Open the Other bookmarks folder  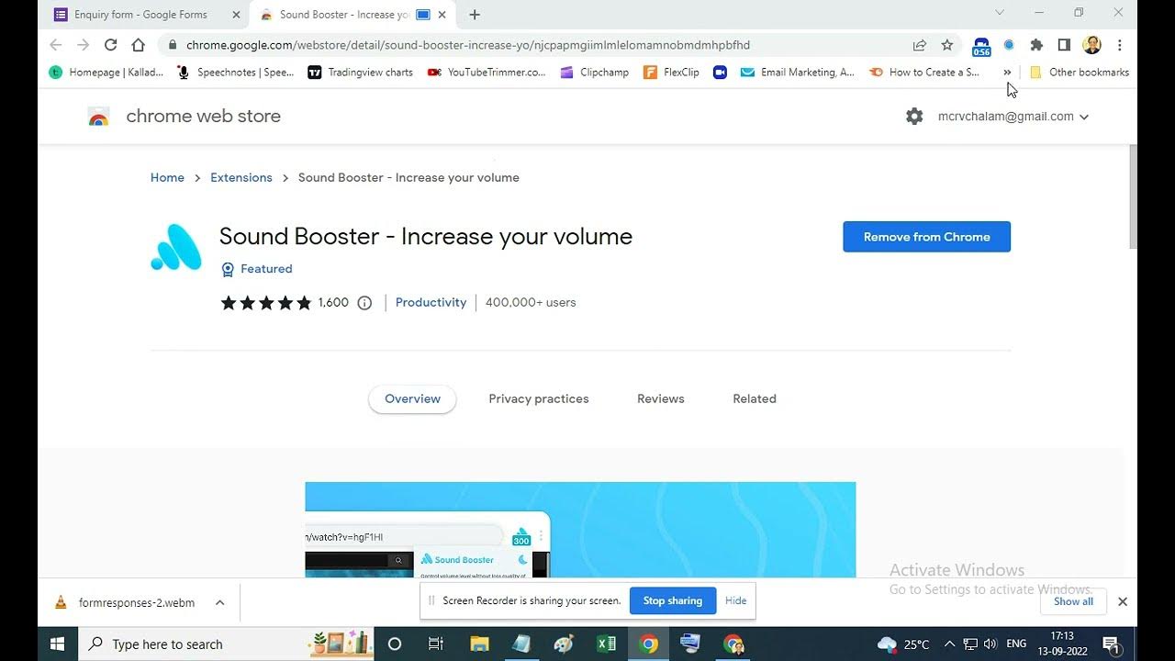coord(1080,73)
